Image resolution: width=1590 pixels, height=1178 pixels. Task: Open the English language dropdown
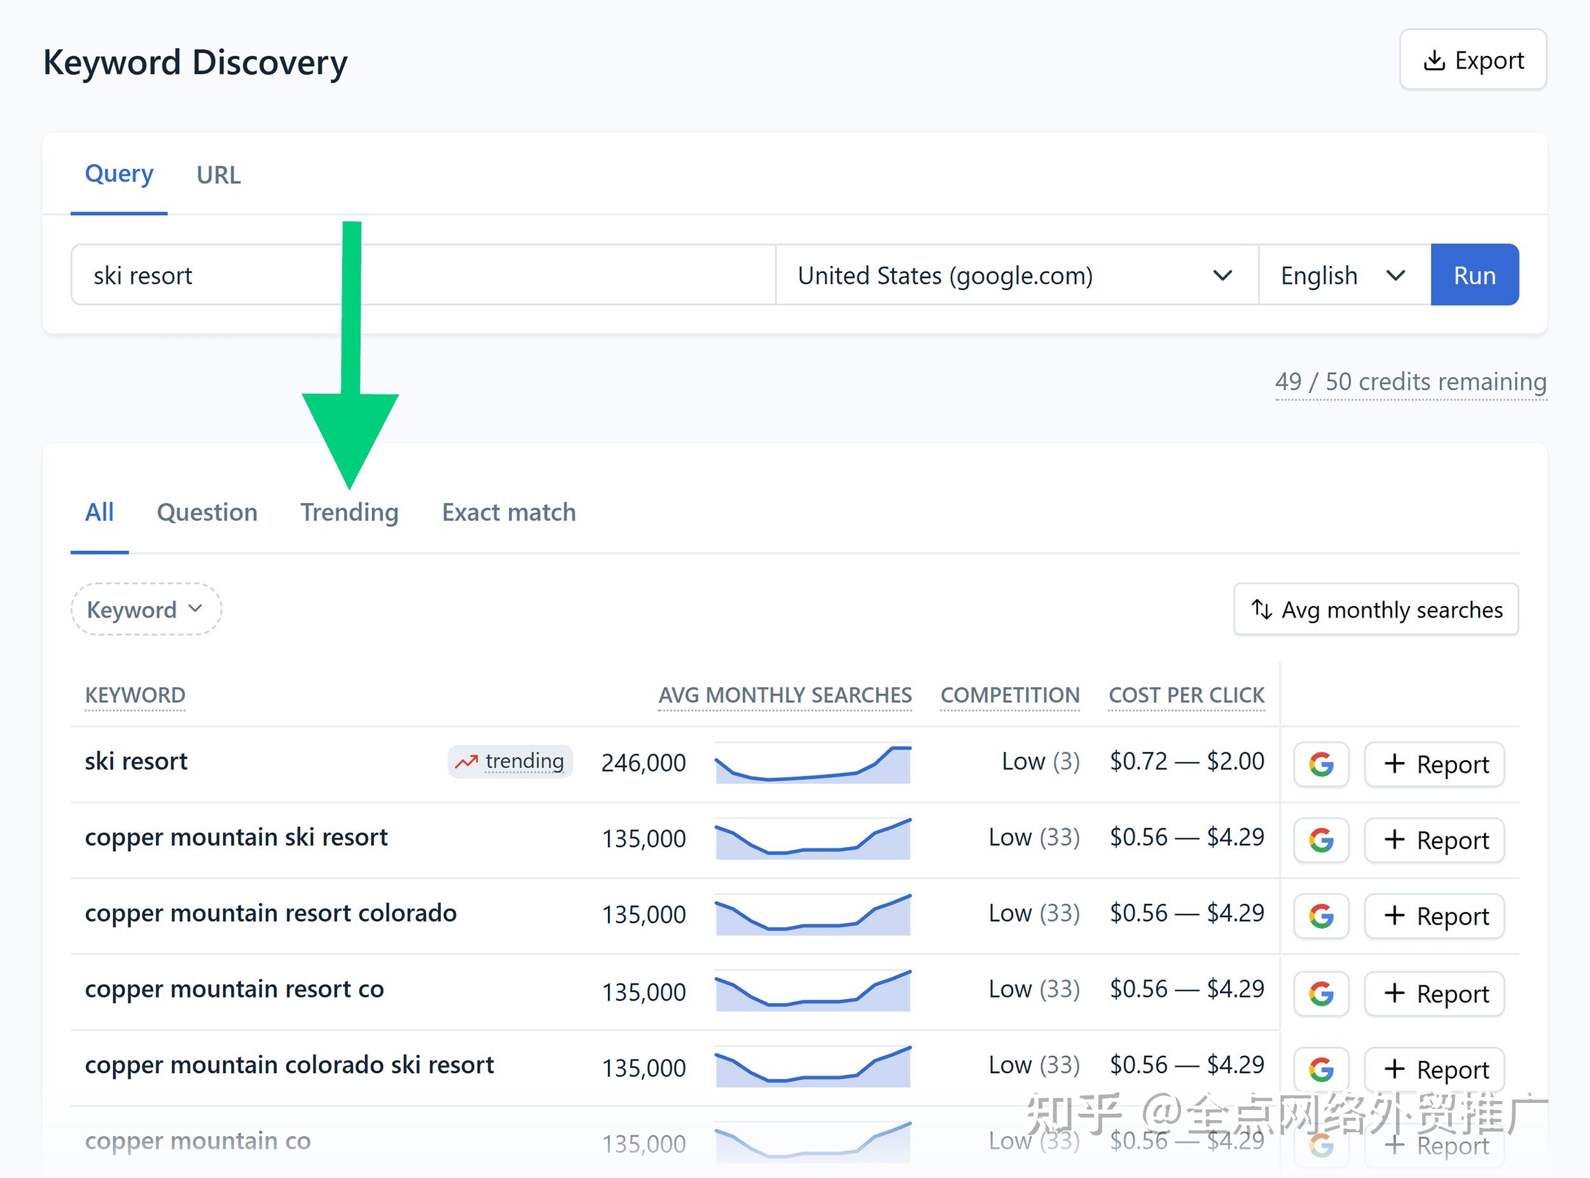pyautogui.click(x=1345, y=275)
